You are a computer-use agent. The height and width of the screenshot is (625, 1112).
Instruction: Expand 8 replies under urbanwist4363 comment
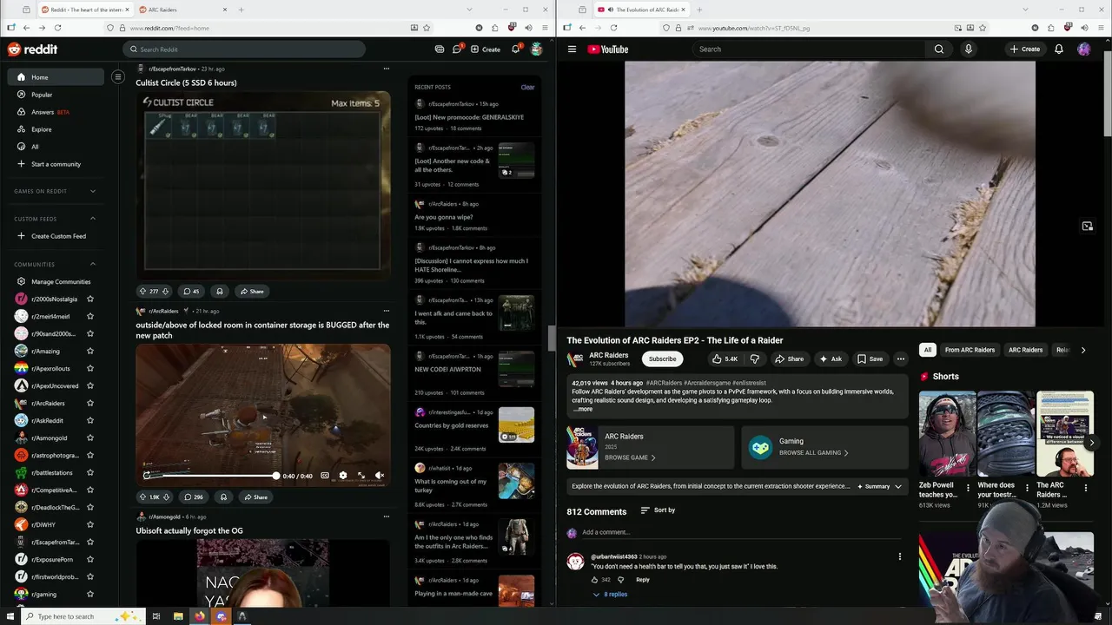pyautogui.click(x=610, y=595)
